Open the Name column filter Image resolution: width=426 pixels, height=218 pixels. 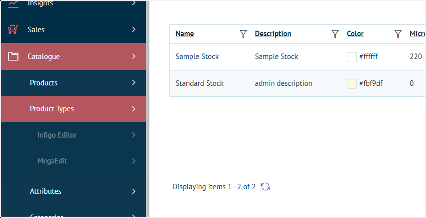pos(243,34)
